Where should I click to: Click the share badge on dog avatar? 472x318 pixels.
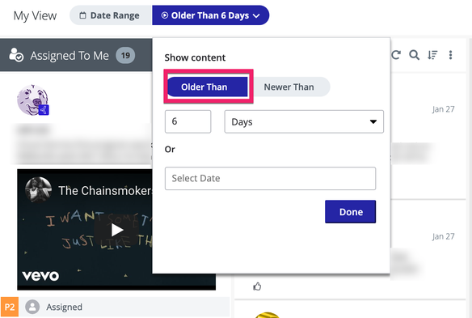[44, 110]
